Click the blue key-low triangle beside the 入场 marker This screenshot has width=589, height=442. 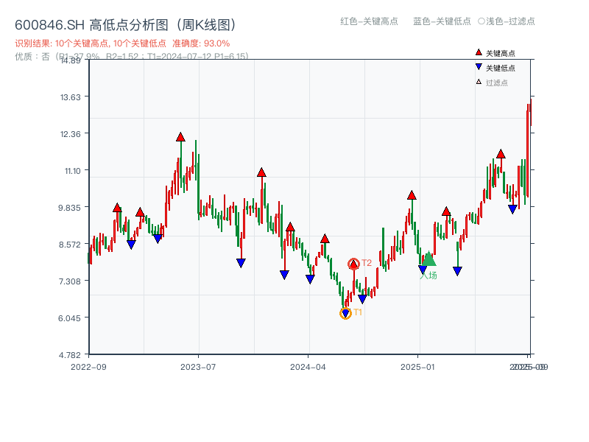pyautogui.click(x=423, y=270)
